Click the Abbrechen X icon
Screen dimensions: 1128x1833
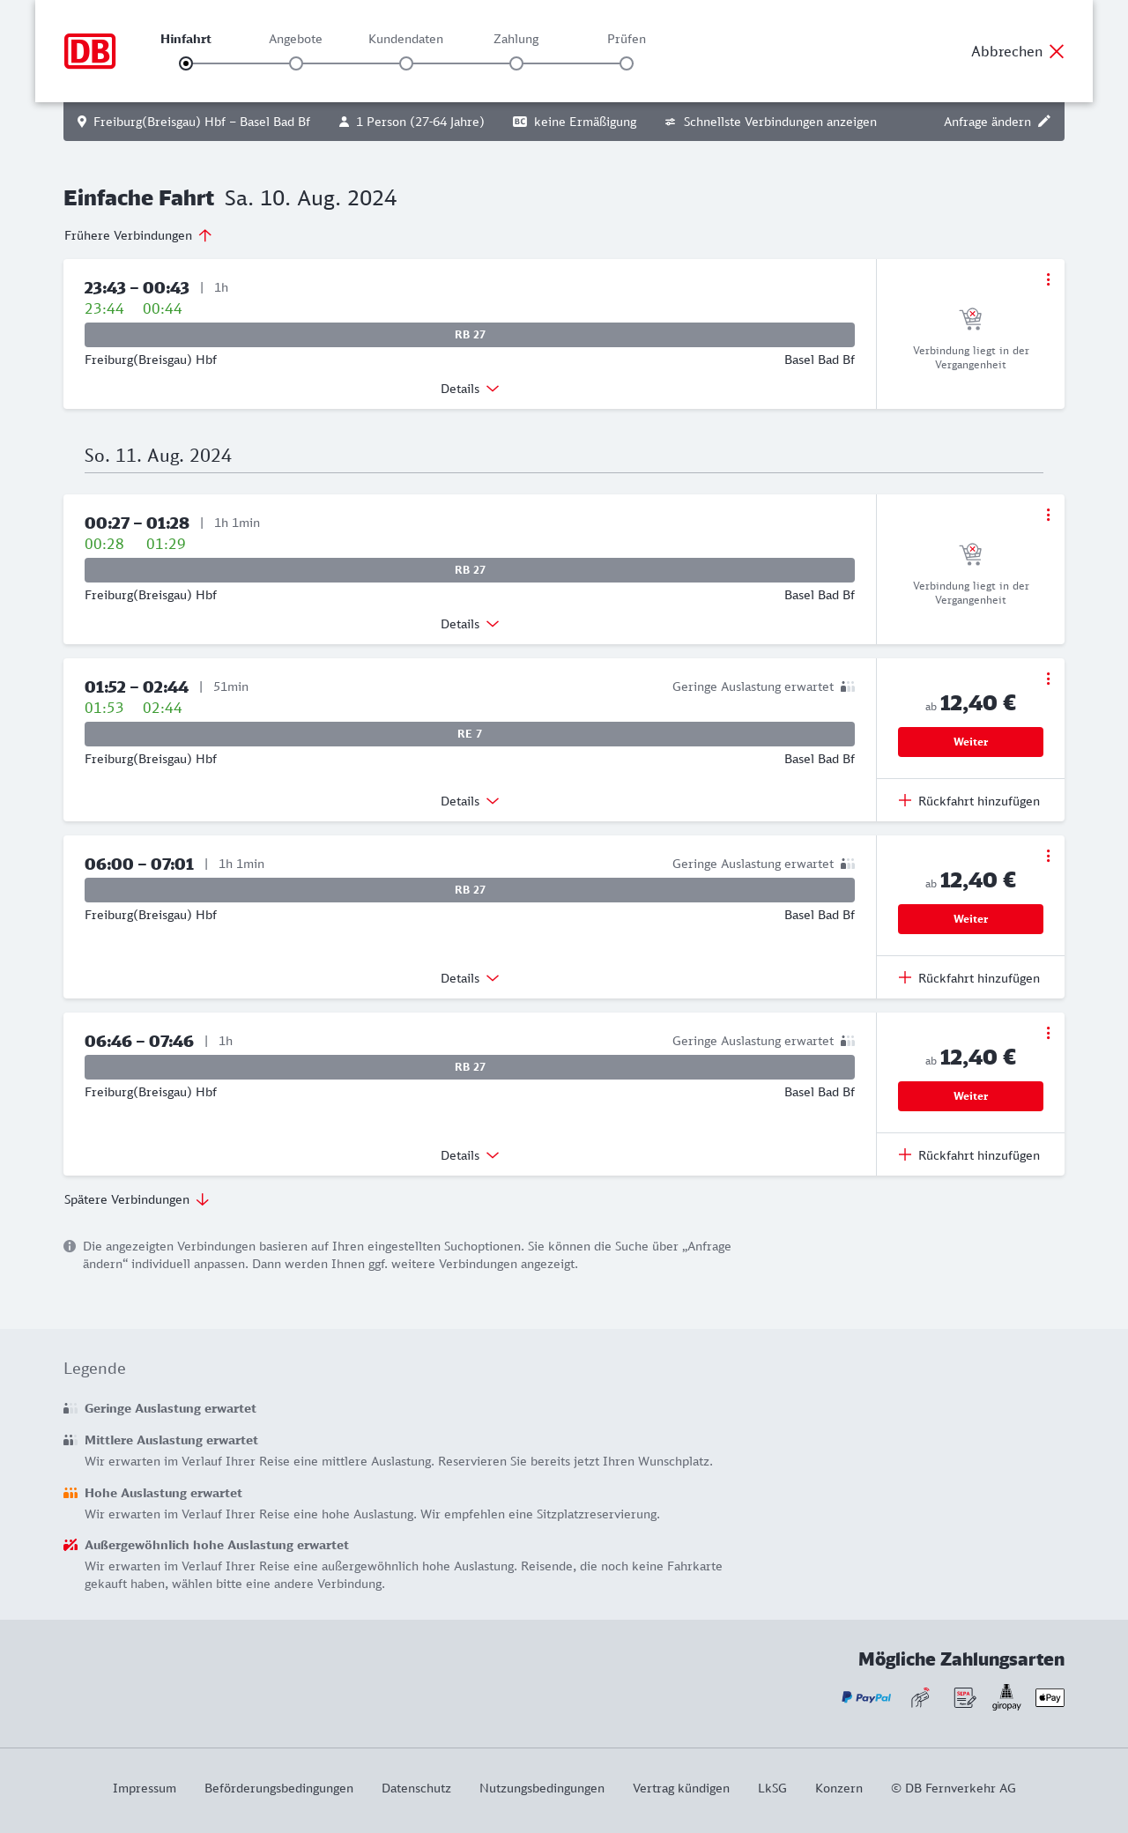tap(1057, 51)
